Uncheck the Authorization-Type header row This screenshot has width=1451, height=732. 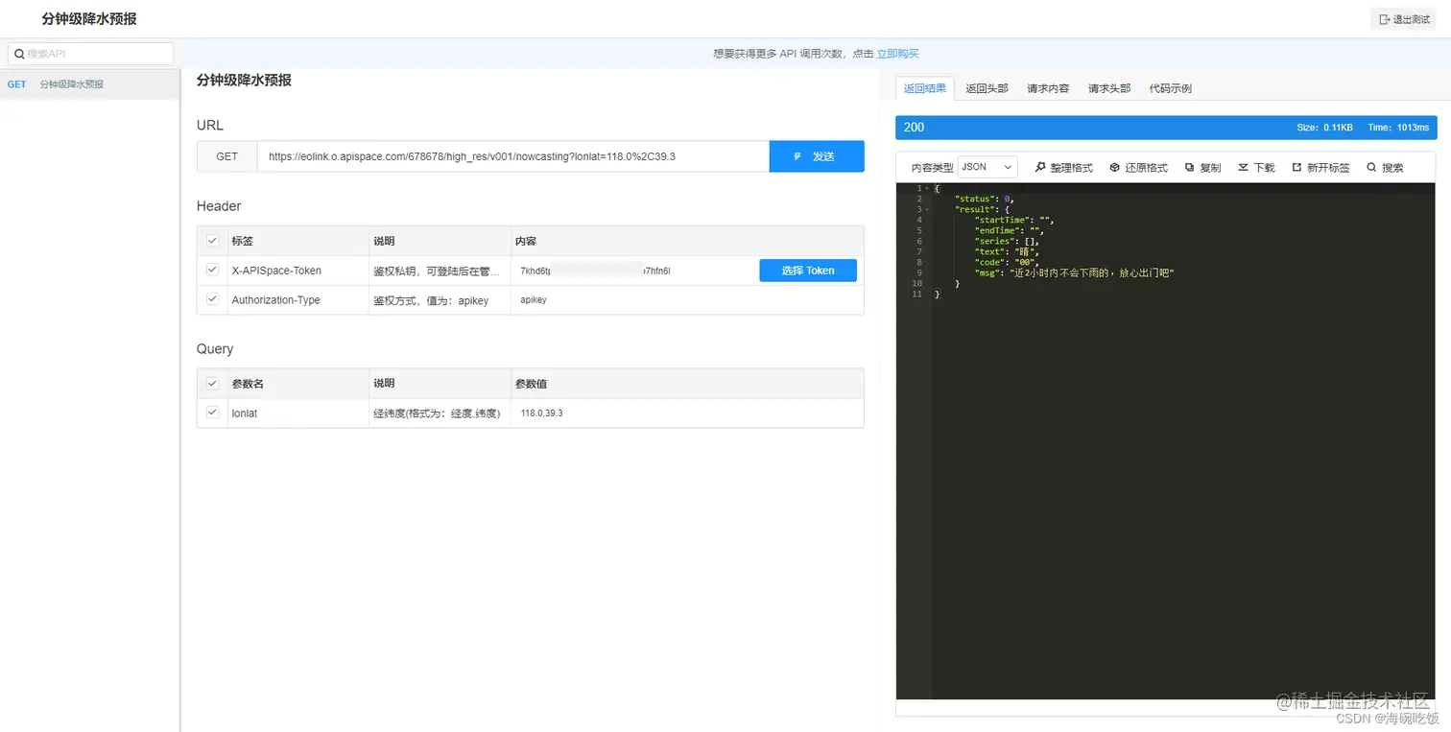tap(212, 299)
